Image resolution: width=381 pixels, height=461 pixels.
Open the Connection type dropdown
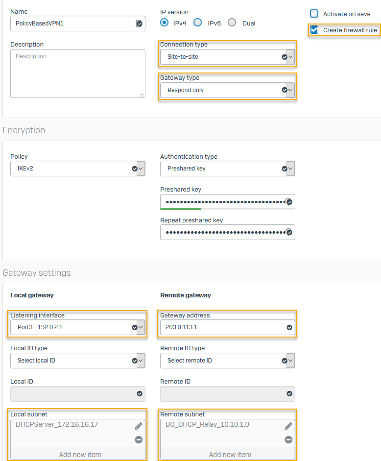[227, 57]
